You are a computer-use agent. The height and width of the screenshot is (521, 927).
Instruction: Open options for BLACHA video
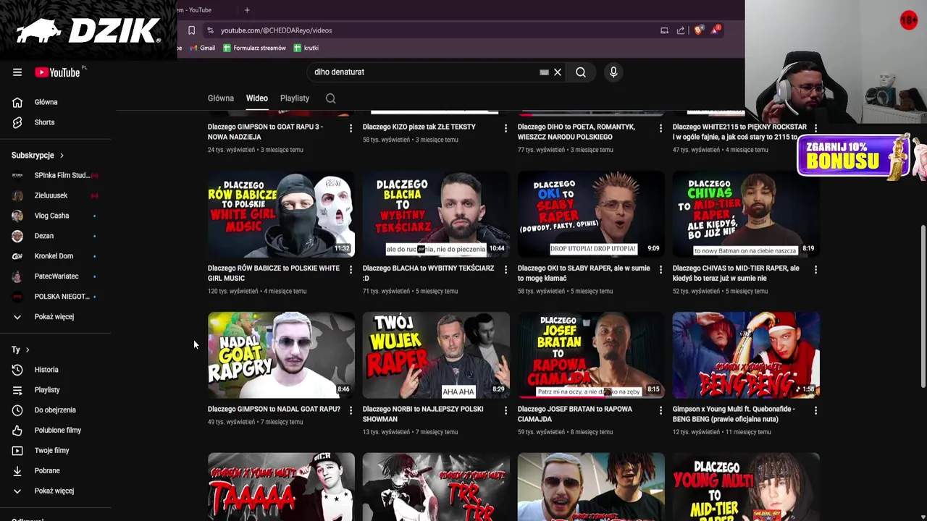point(506,269)
